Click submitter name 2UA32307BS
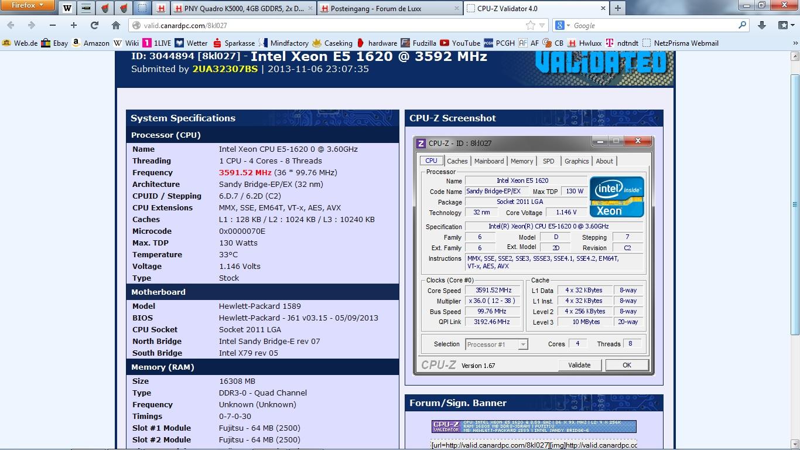Viewport: 800px width, 450px height. 225,69
